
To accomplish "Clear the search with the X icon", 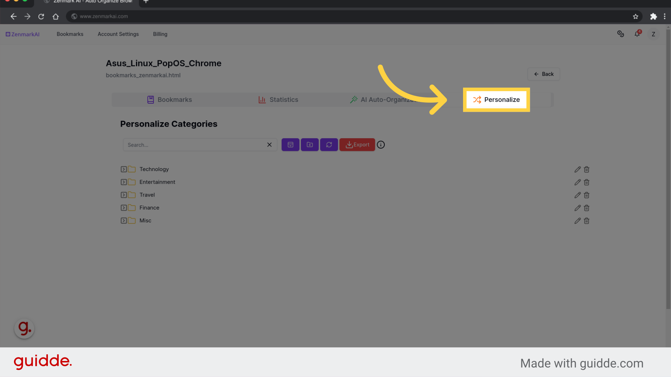I will pos(269,145).
